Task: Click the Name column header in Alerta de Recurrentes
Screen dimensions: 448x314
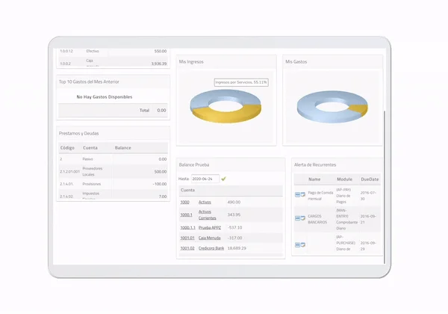Action: (314, 179)
